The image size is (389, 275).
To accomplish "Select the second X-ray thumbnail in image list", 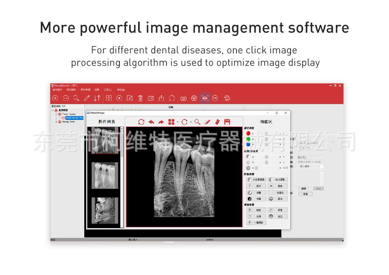I will [104, 175].
